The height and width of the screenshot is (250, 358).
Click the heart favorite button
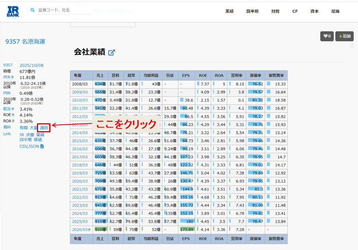327,36
